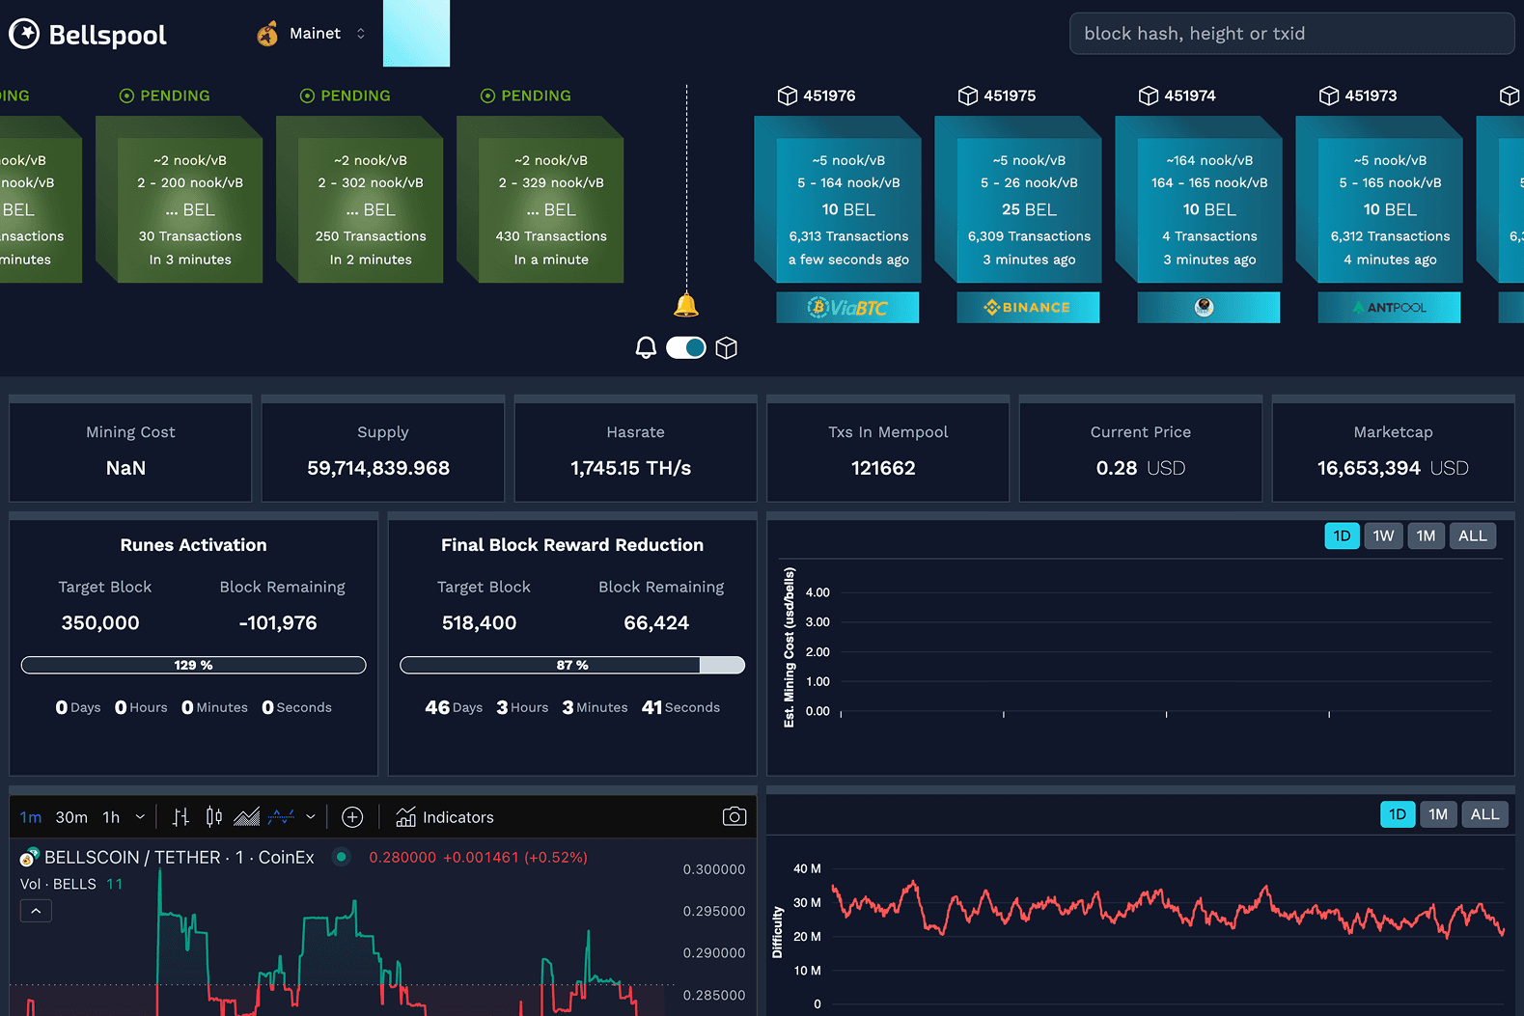Open block 451974 with 4 transactions
The height and width of the screenshot is (1016, 1524).
1199,200
